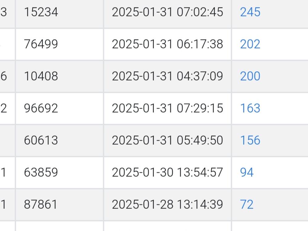Select the 2025-01-31 06:17:38 date cell

tap(167, 44)
